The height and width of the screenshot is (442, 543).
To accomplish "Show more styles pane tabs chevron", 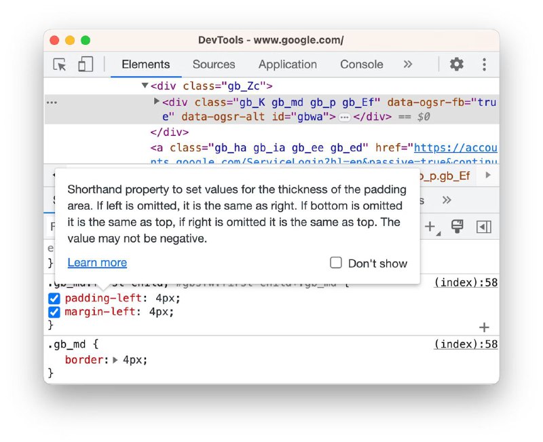I will (x=447, y=200).
